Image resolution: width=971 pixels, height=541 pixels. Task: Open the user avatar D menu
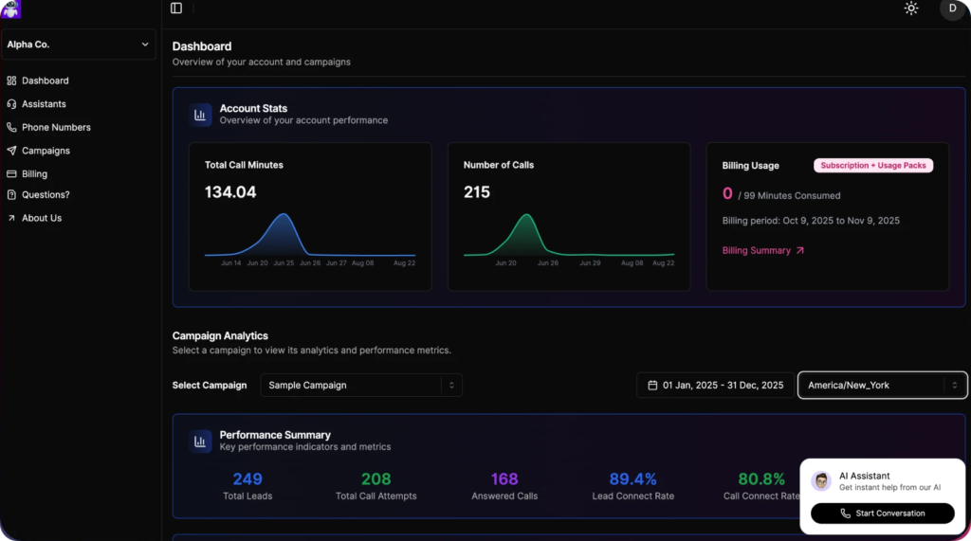pyautogui.click(x=951, y=9)
